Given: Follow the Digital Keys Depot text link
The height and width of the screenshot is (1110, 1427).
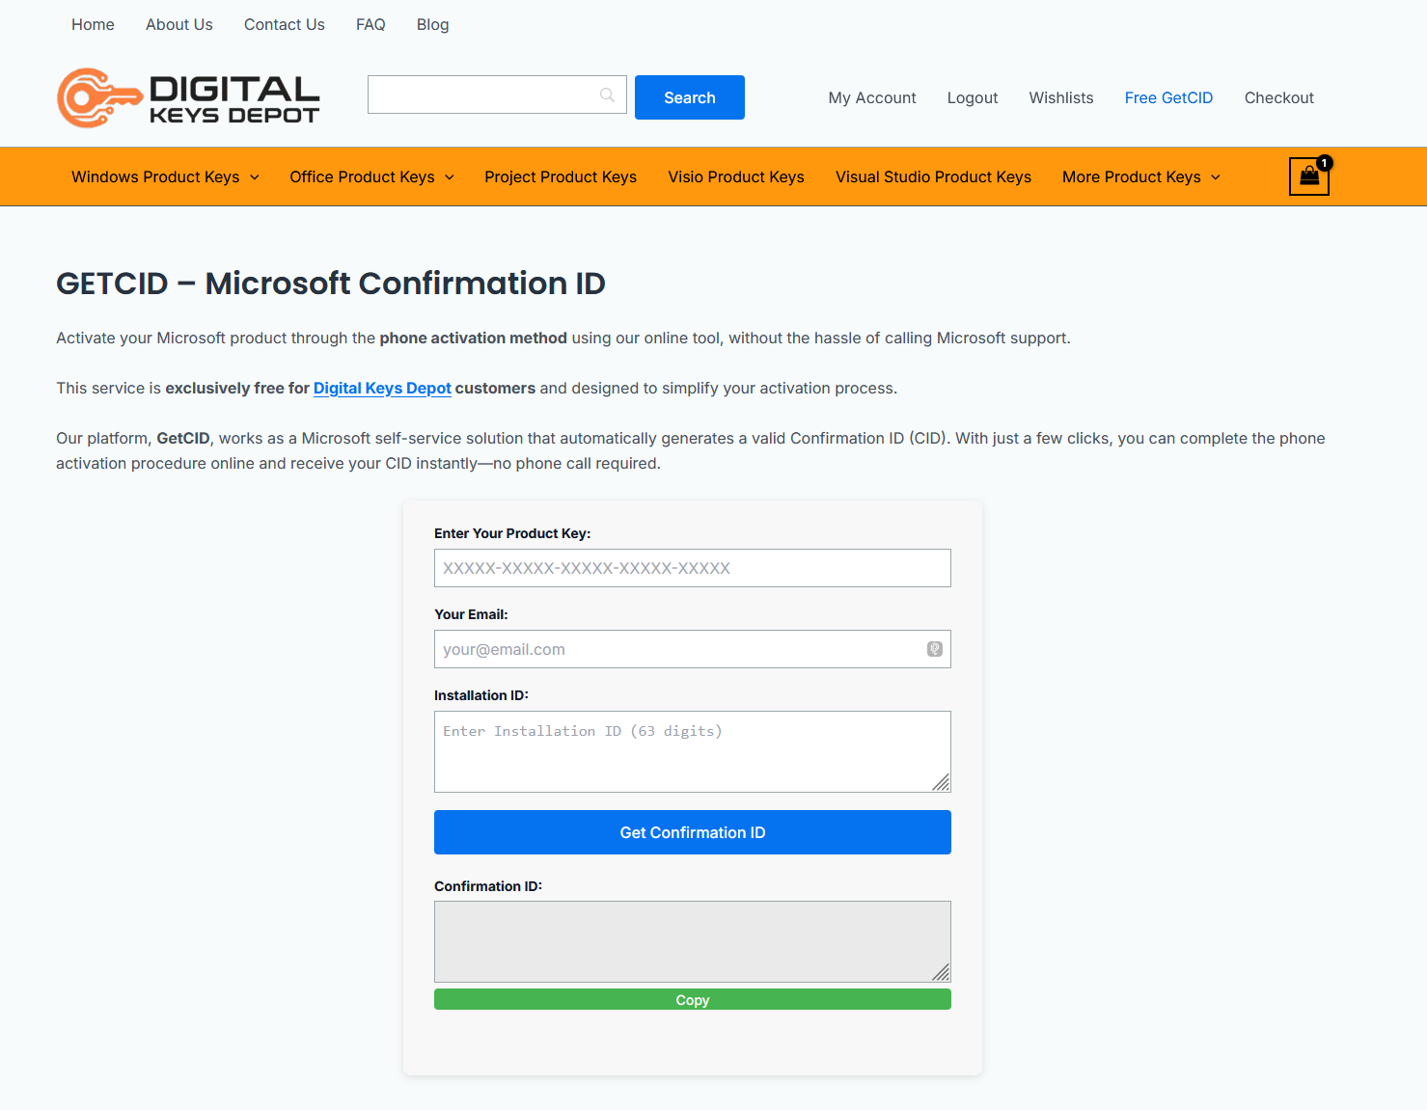Looking at the screenshot, I should click(382, 389).
